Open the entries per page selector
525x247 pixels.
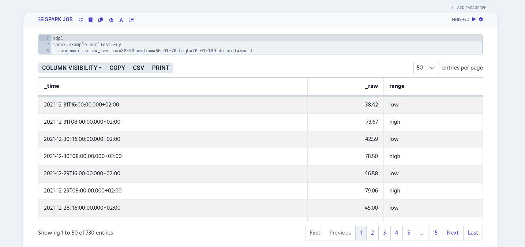coord(426,68)
